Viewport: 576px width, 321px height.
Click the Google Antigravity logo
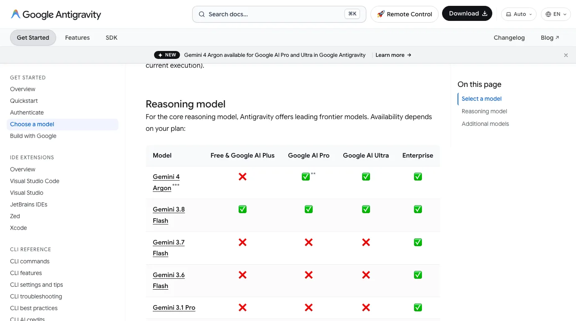[56, 14]
